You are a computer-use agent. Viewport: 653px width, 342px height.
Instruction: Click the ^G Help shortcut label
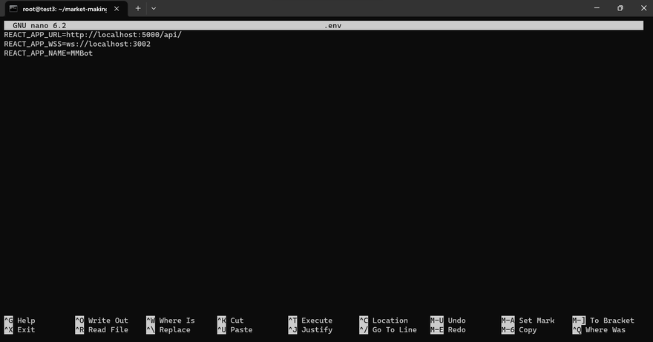[x=19, y=320]
